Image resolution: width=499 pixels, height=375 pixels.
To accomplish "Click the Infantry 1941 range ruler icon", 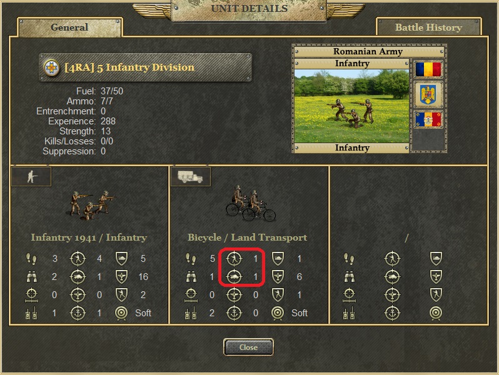I will coord(31,296).
